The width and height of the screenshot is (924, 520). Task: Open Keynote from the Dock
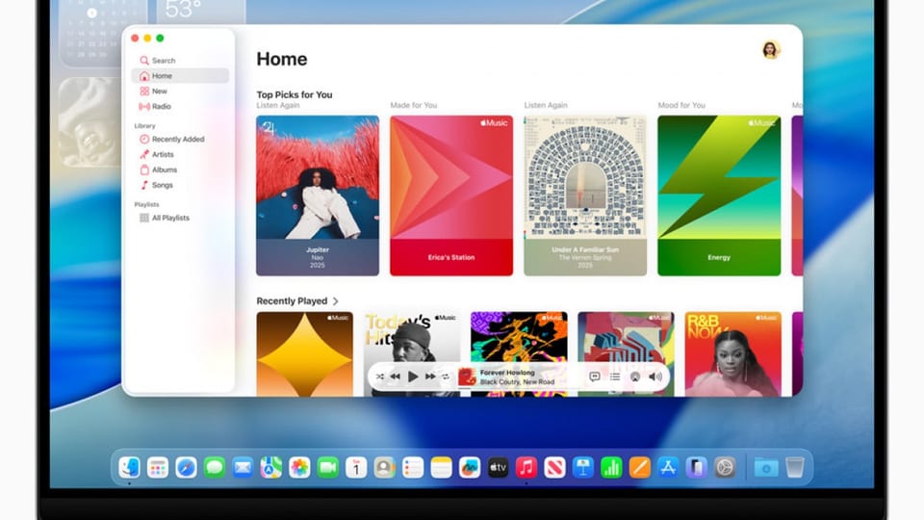583,468
